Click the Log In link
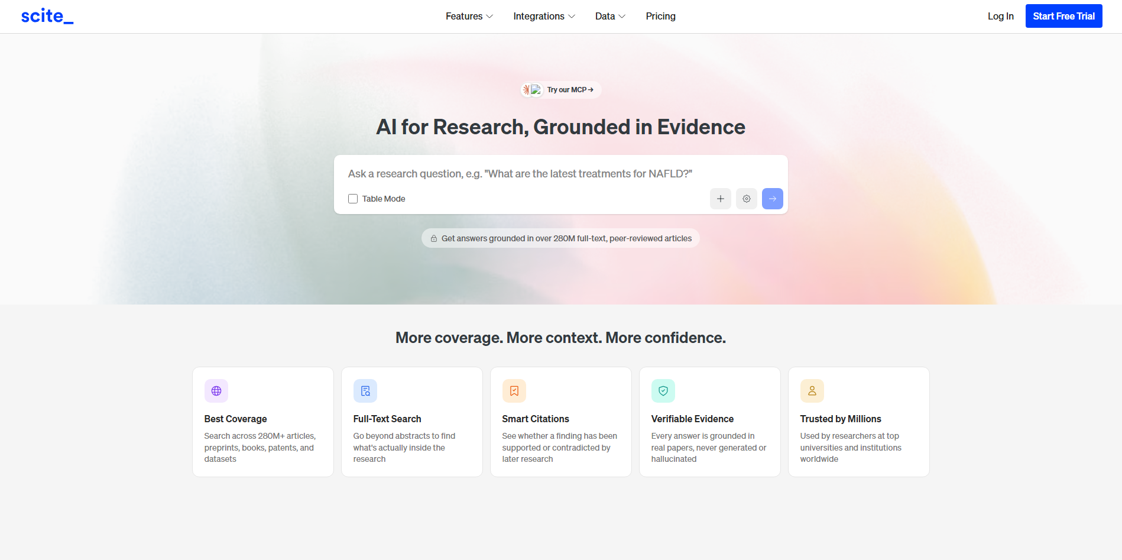1122x560 pixels. click(x=1000, y=16)
